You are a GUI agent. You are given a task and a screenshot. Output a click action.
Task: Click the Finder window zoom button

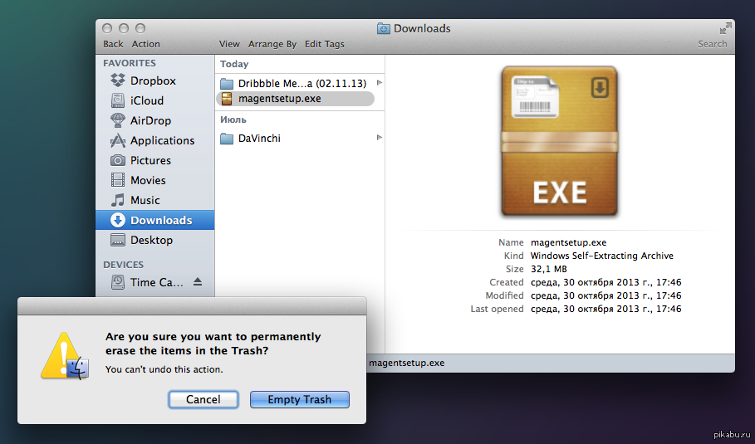click(140, 28)
